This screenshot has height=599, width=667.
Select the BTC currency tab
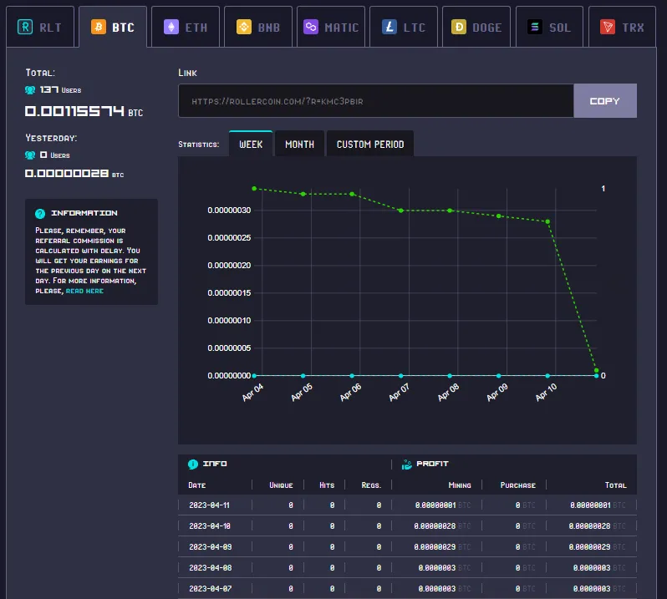coord(113,27)
